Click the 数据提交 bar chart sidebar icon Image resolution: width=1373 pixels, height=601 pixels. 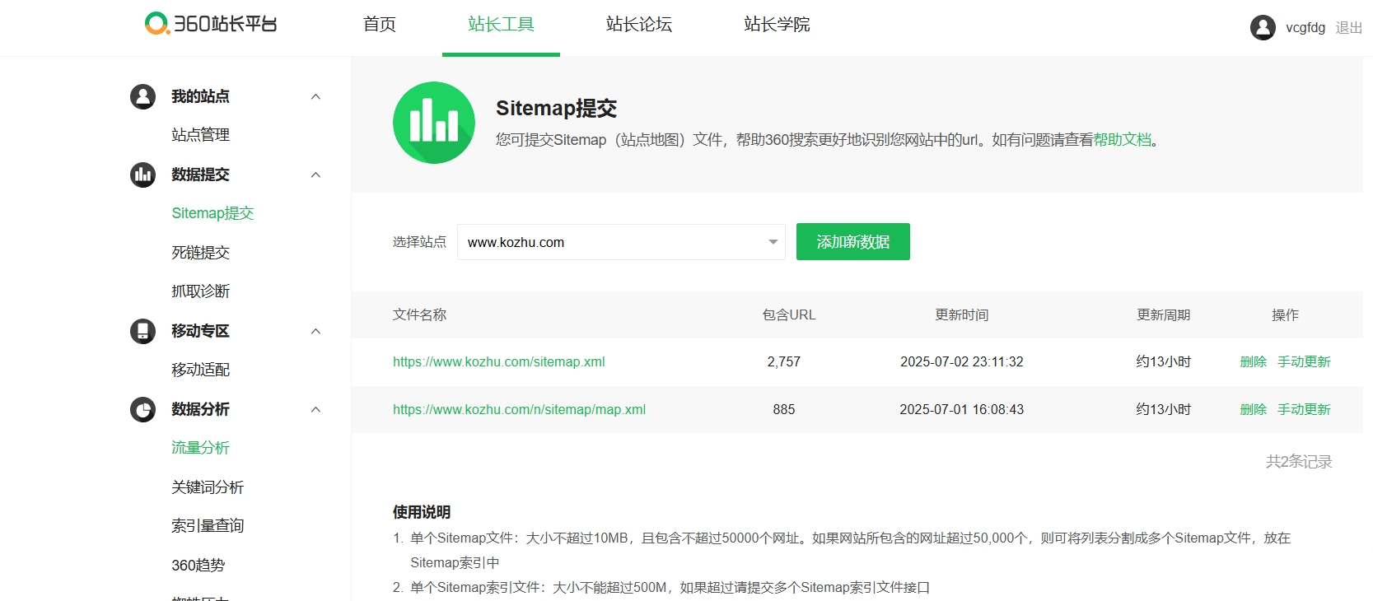click(142, 175)
